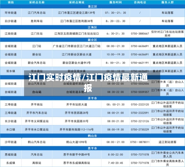This screenshot has height=167, width=185.
Task: Select the 鹤山市 section heading
Action: click(92, 136)
